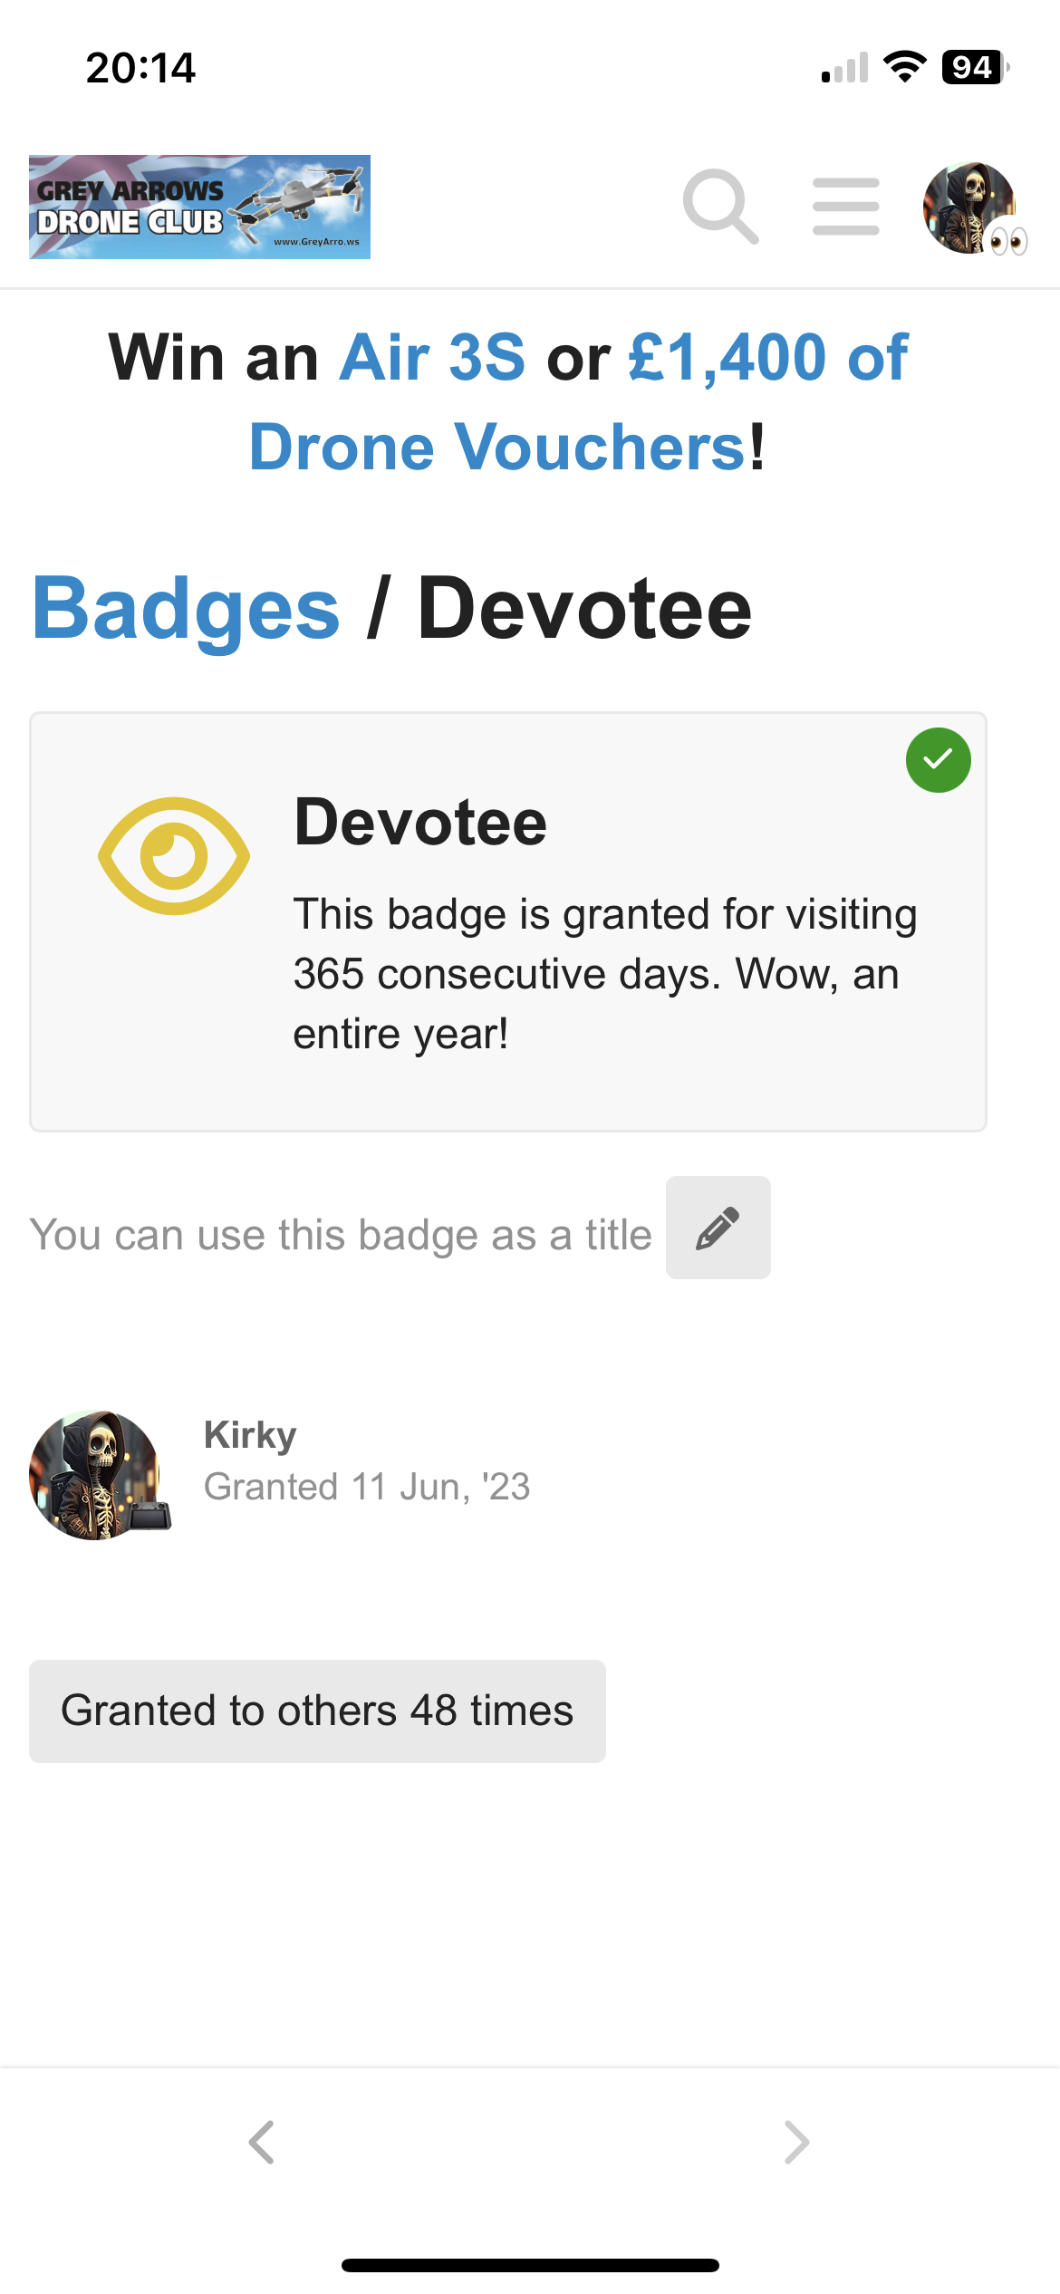The image size is (1060, 2294).
Task: Click the Devotee badge card title
Action: coord(420,822)
